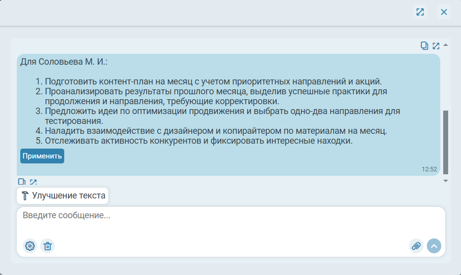Click list item about контент-план на месяц
The width and height of the screenshot is (461, 275).
pyautogui.click(x=213, y=81)
